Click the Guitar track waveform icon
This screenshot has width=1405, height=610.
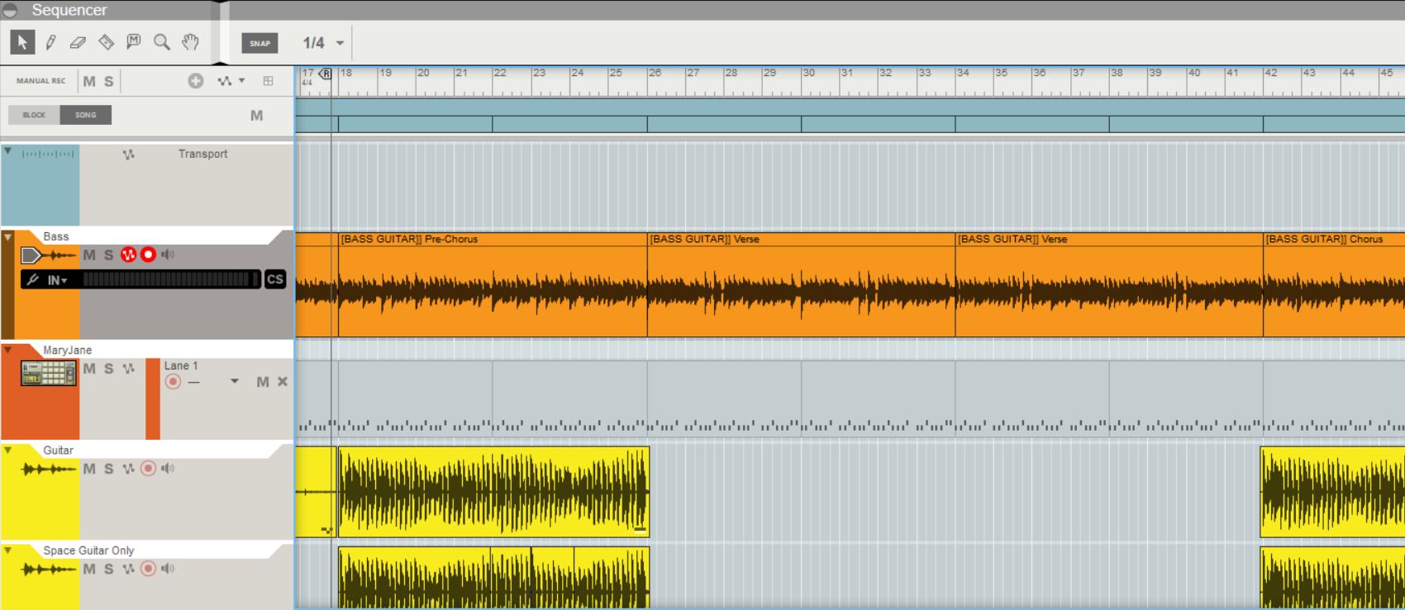click(49, 469)
